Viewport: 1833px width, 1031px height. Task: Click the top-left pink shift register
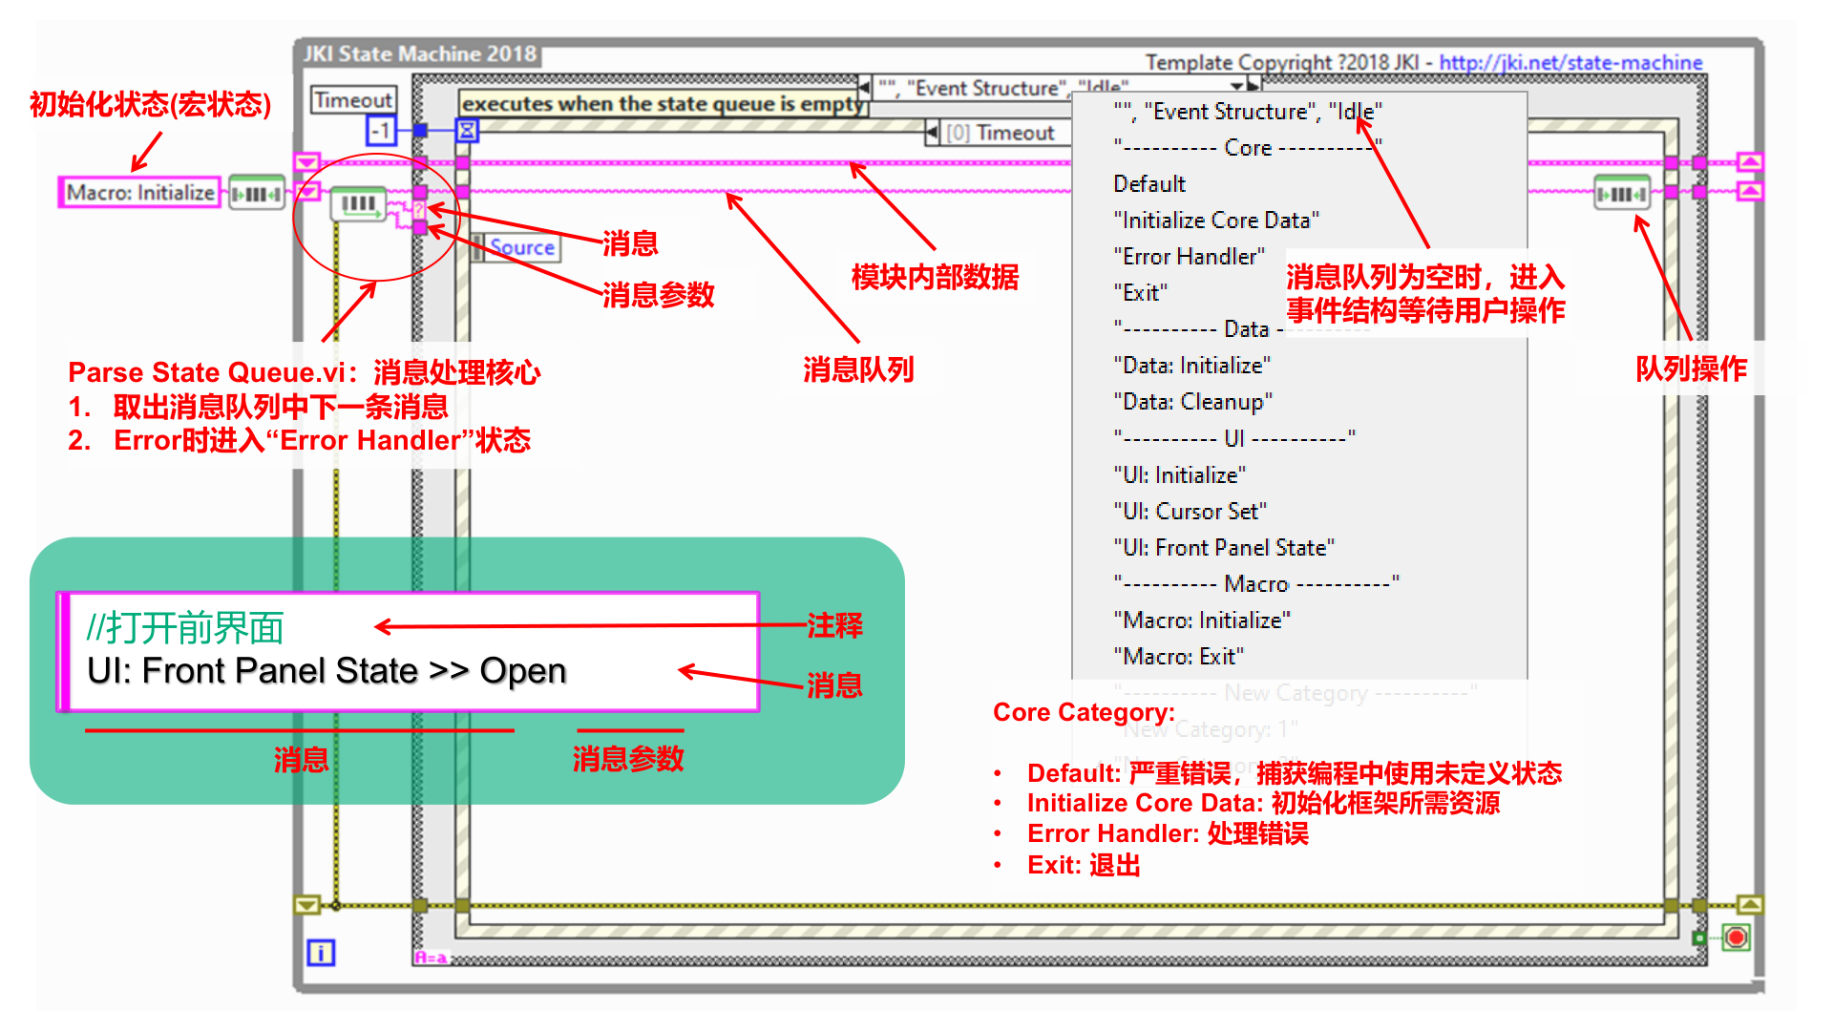pyautogui.click(x=306, y=162)
